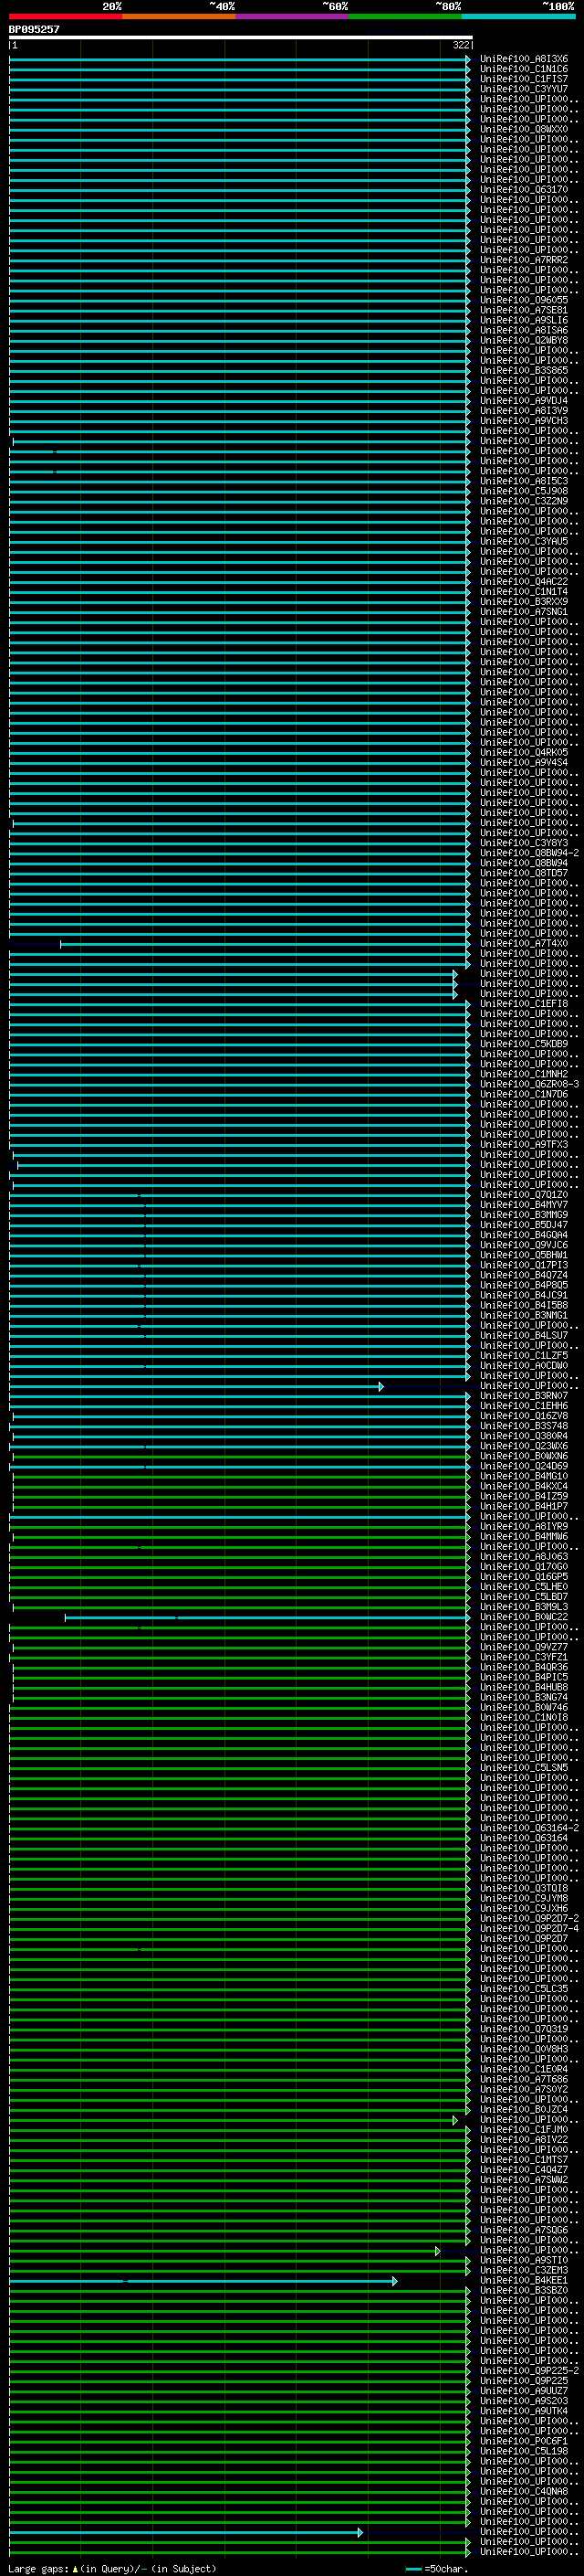Select hit label UniRef100_B5DJ47
The width and height of the screenshot is (584, 2576).
tap(524, 1224)
